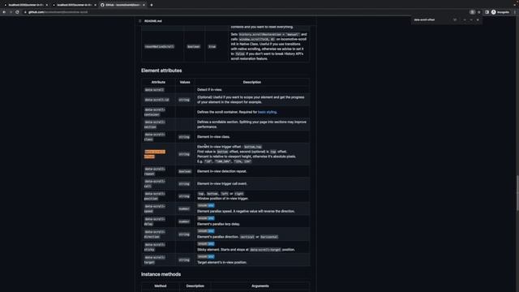Click the highlighted data-scroll-offset attribute
This screenshot has height=292, width=519.
point(155,154)
